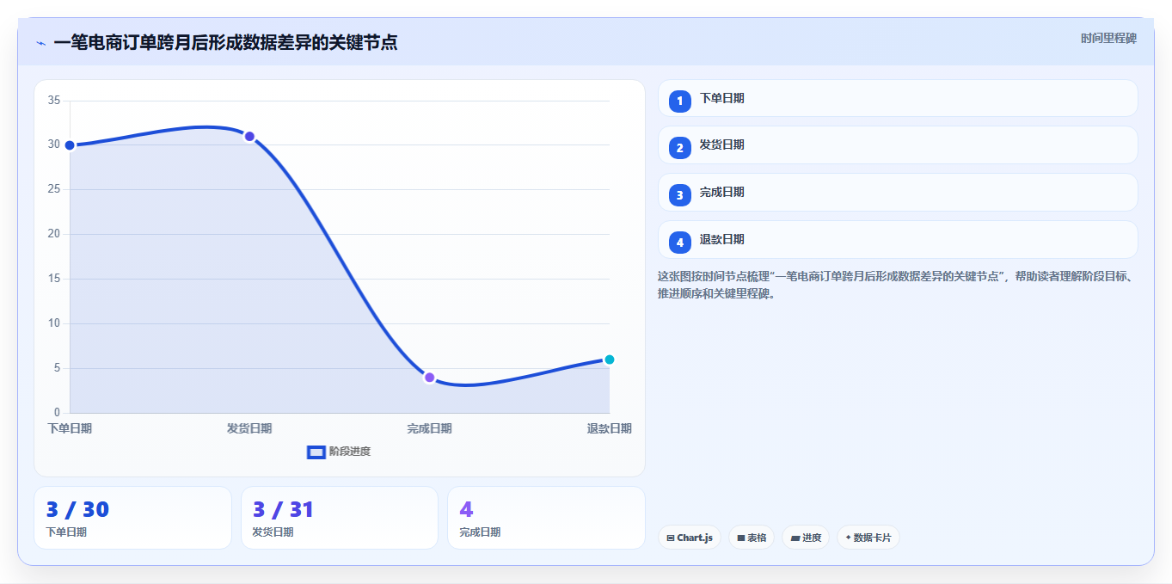The height and width of the screenshot is (584, 1172).
Task: Click the number 2 badge for 发货日期
Action: pos(680,148)
